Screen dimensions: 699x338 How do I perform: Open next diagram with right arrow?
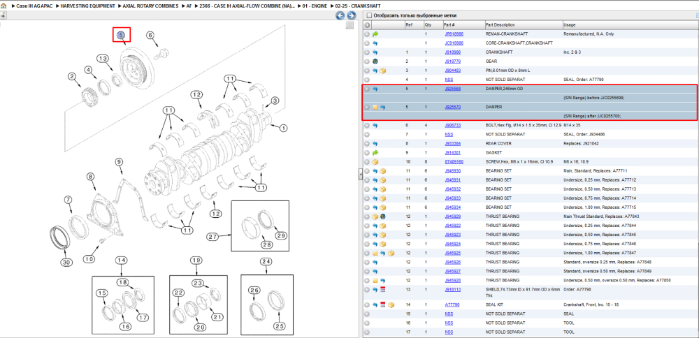pyautogui.click(x=352, y=15)
